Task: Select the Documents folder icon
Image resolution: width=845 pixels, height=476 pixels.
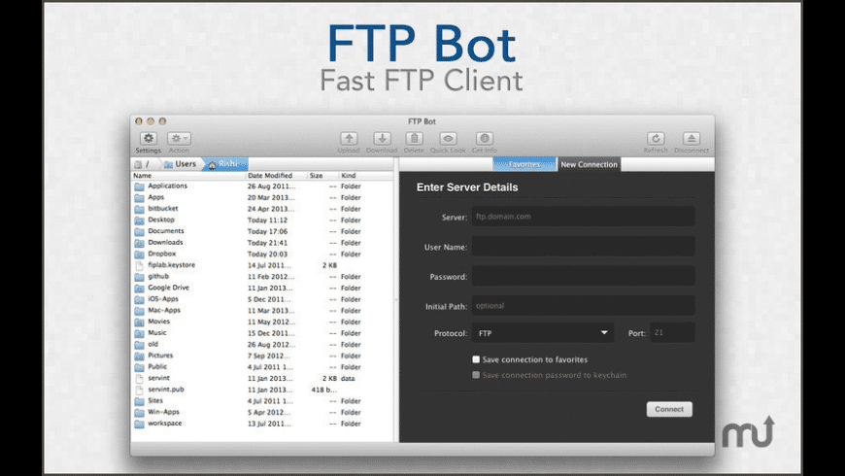Action: [139, 232]
